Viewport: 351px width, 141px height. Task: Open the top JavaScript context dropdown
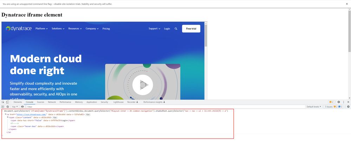pos(15,106)
